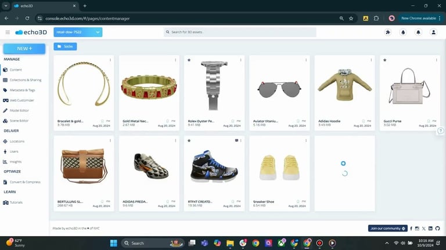Click the Search for 3D assets field
This screenshot has width=446, height=250.
(240, 32)
